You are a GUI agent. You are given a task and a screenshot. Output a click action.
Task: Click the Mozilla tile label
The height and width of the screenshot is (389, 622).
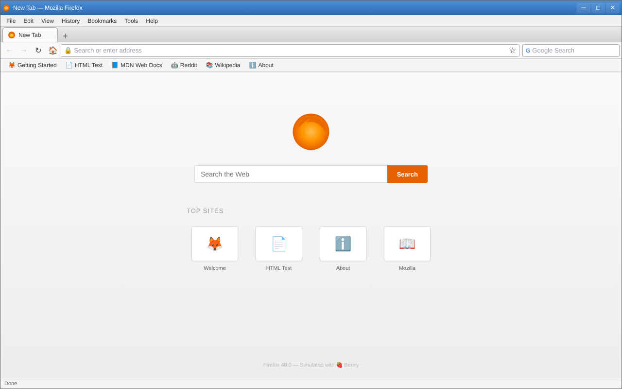pos(407,268)
